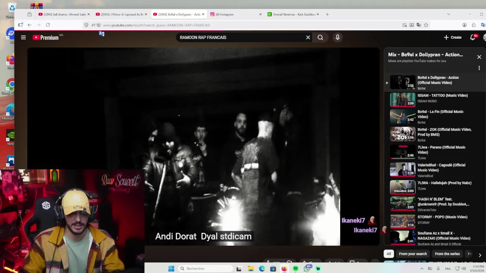Click the main video player
486x273 pixels.
(203, 146)
